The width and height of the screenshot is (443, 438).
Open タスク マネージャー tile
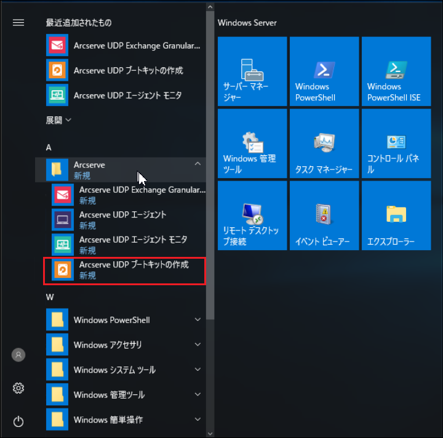[x=324, y=144]
